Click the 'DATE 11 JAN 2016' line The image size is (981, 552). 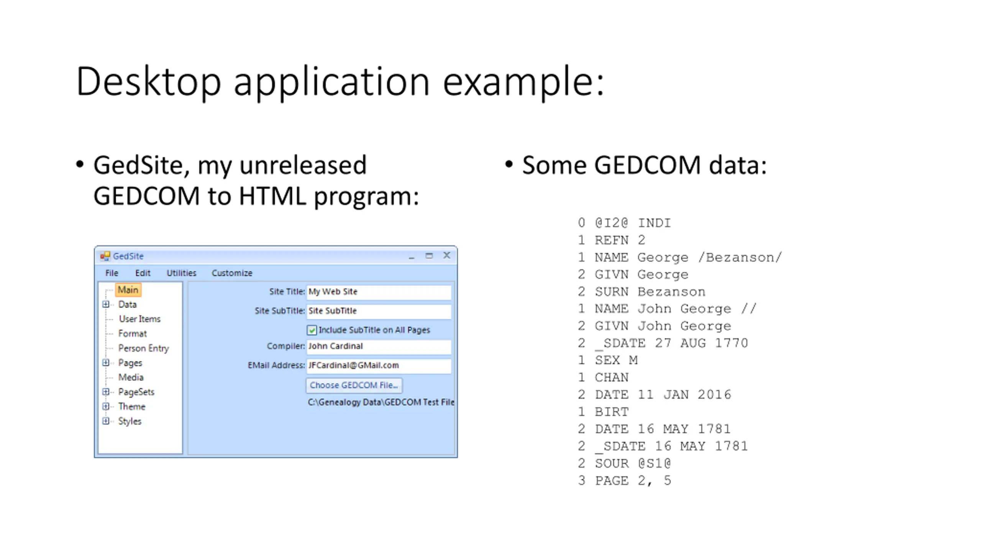(x=655, y=394)
